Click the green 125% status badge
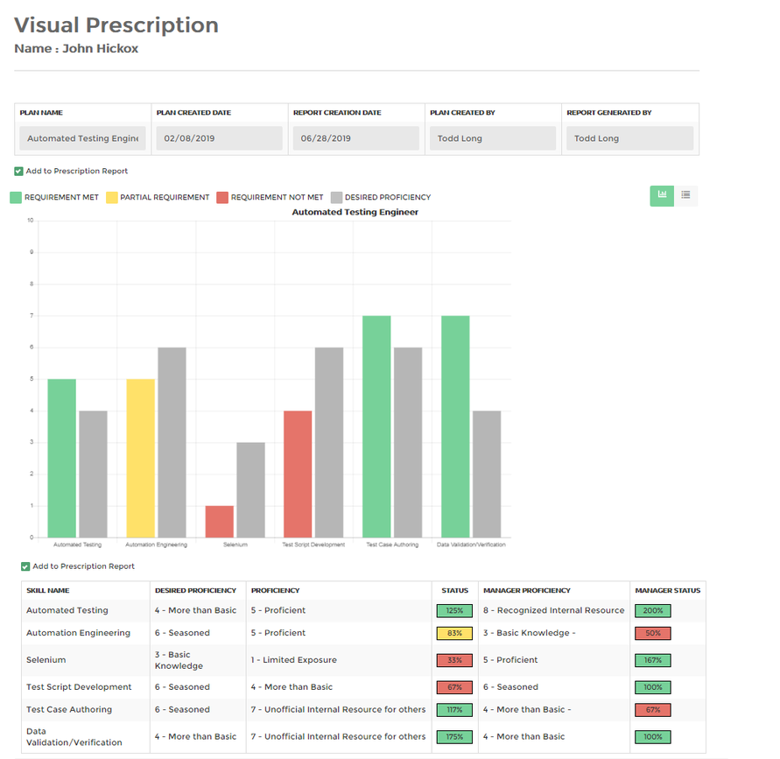 pyautogui.click(x=454, y=610)
